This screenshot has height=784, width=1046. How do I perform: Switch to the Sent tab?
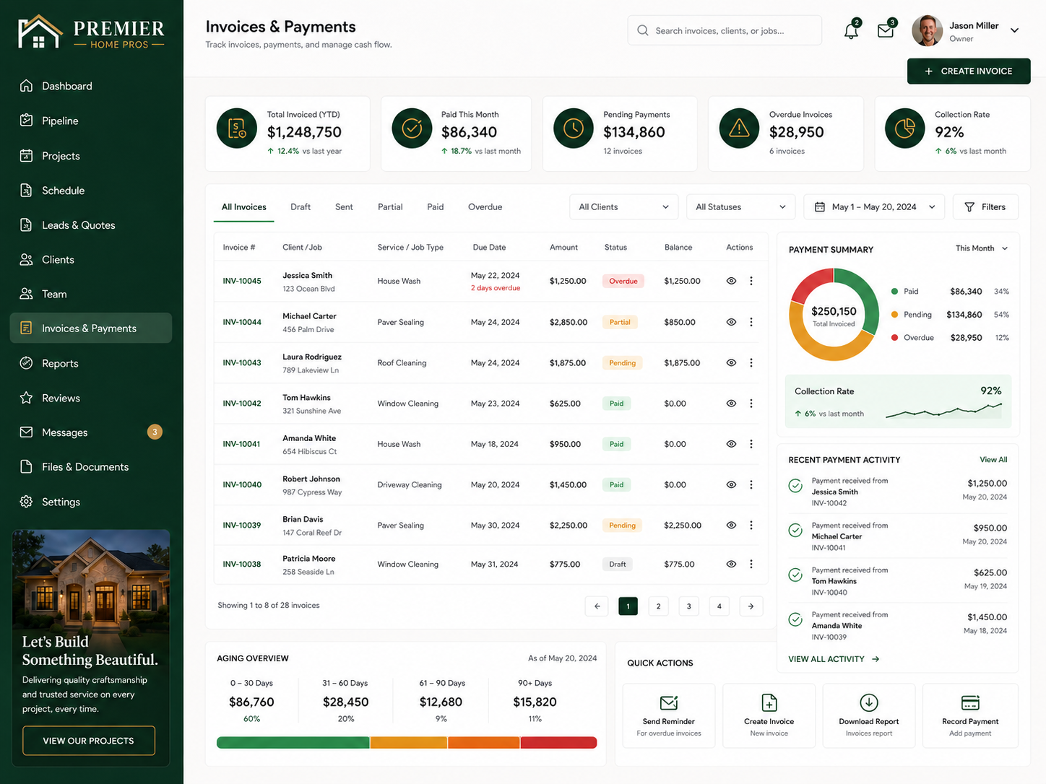point(344,207)
